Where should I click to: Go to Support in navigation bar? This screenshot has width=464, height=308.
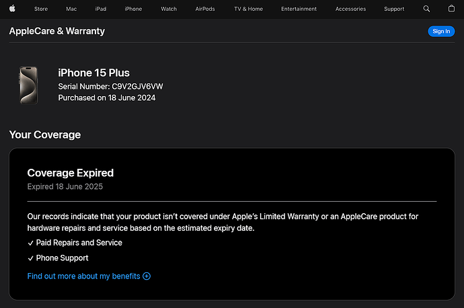(x=394, y=9)
